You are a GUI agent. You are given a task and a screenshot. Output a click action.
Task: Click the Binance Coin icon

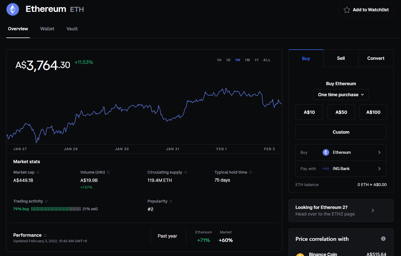tap(300, 254)
